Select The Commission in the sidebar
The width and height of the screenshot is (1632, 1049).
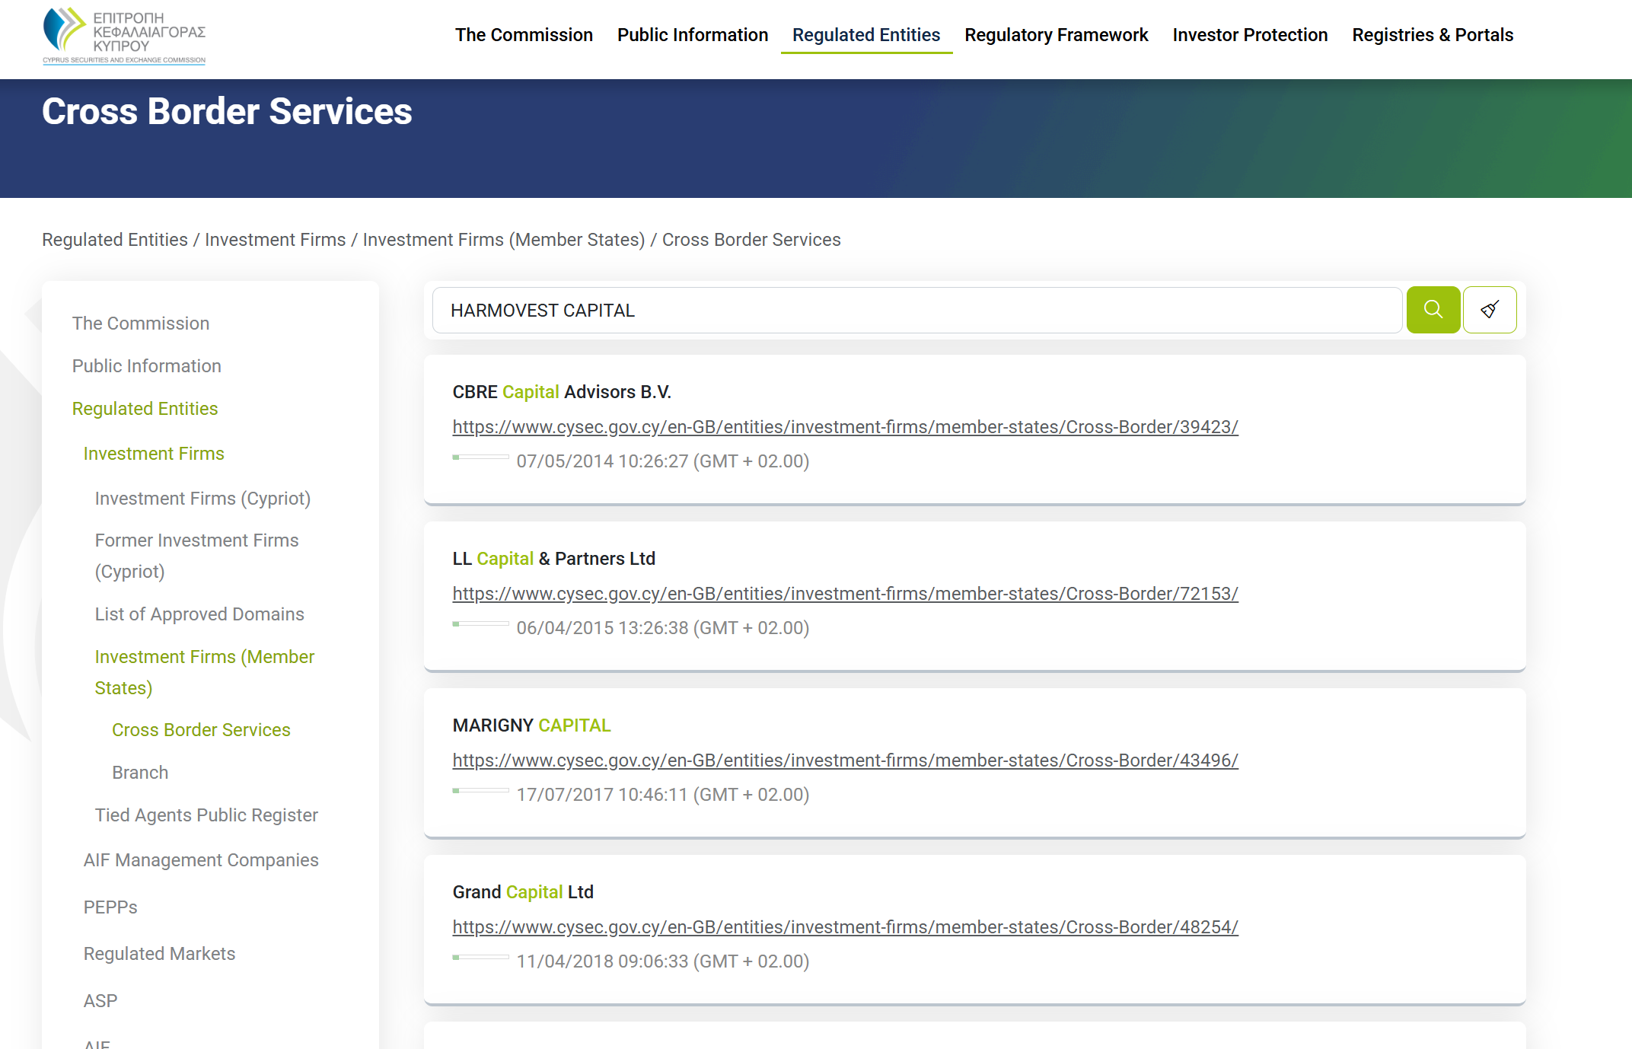pos(141,324)
